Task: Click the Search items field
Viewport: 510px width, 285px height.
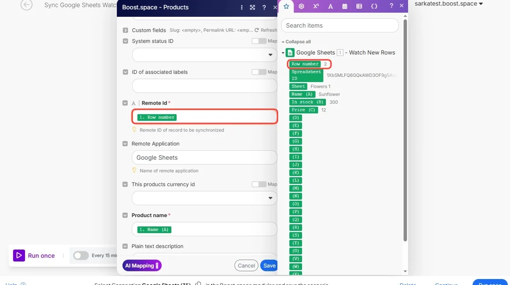Action: point(340,25)
